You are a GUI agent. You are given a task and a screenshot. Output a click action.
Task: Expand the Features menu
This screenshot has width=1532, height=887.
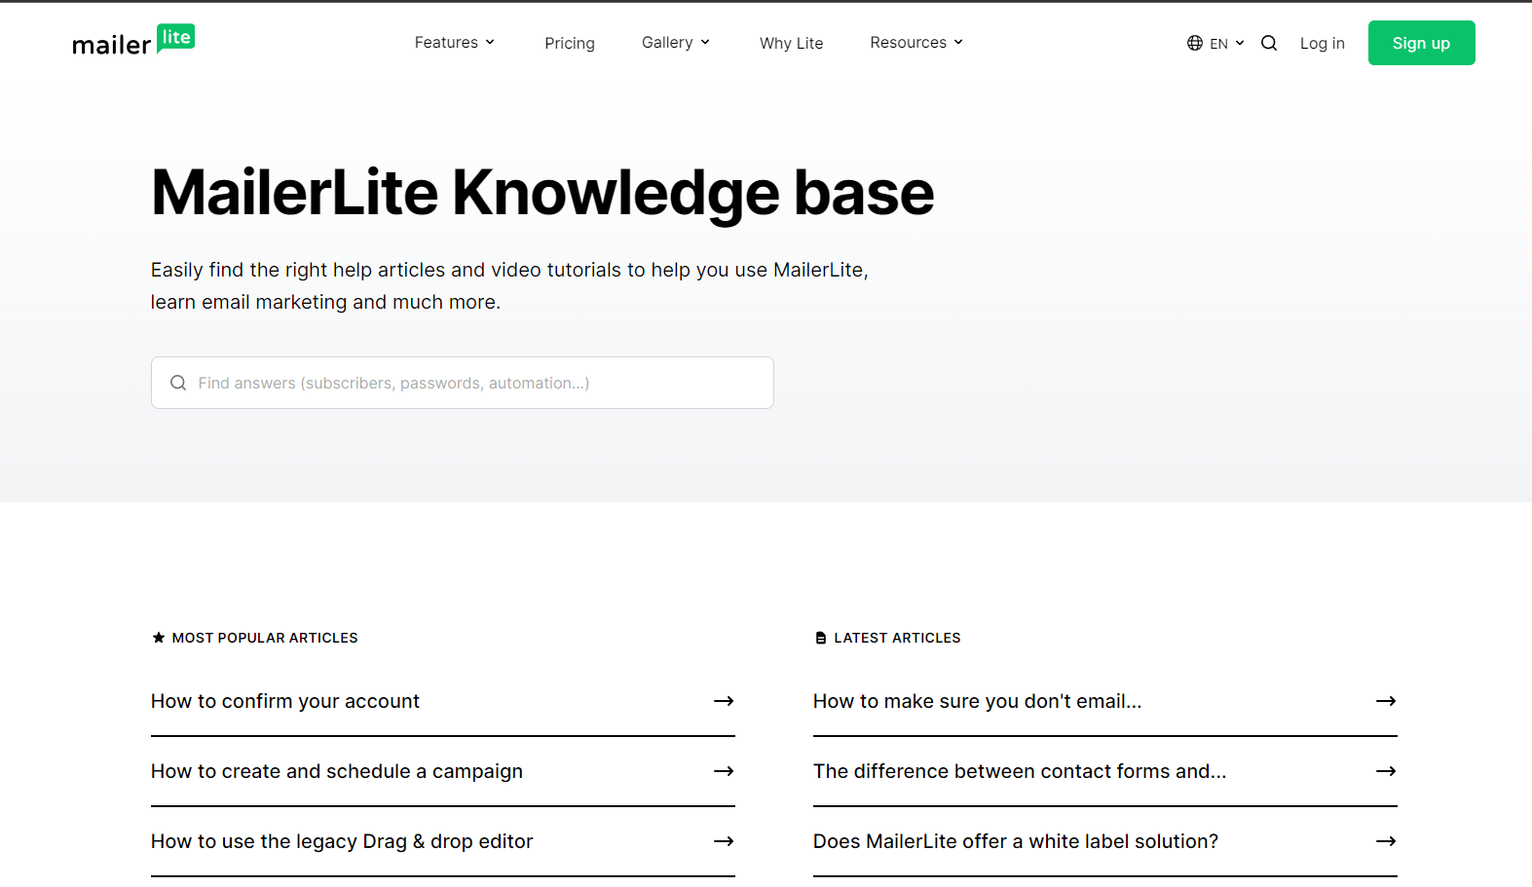point(455,43)
